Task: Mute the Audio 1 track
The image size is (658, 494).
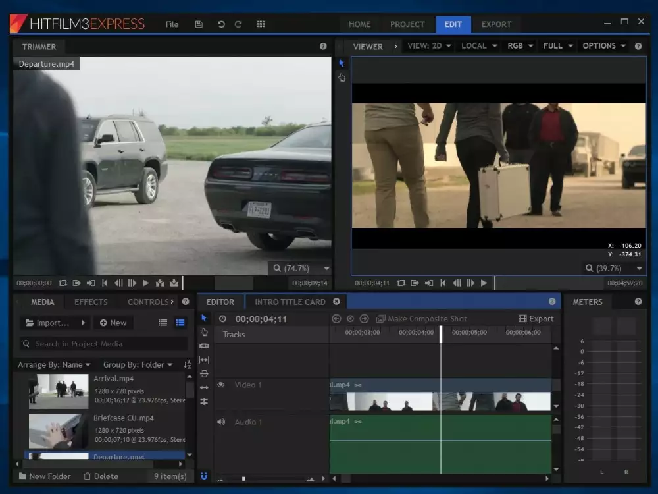Action: click(221, 422)
